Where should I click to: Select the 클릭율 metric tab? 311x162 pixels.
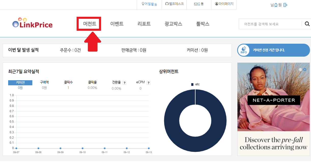[x=92, y=83]
